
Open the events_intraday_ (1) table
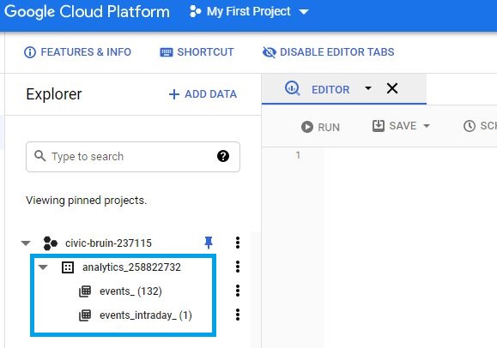pos(146,315)
